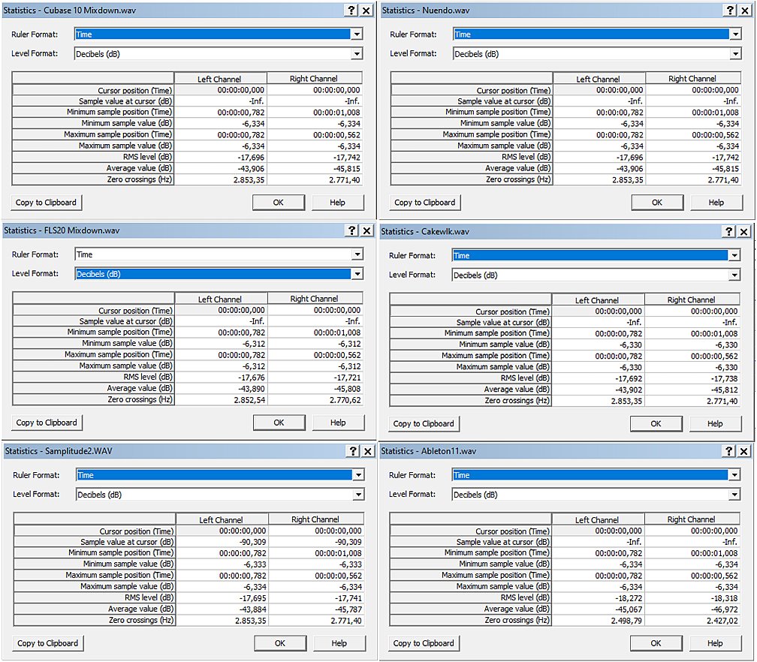Viewport: 757px width, 662px height.
Task: Open Ruler Format dropdown in Ableton11.wav window
Action: tap(734, 475)
